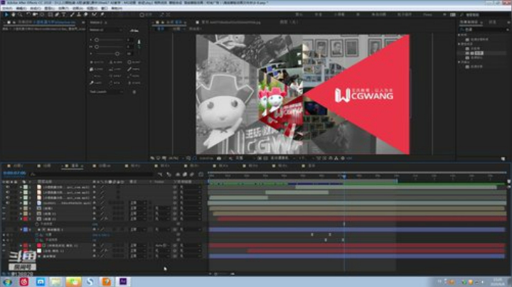Viewport: 512px width, 287px height.
Task: Expand timeline layer 1 twirl arrow
Action: click(x=21, y=188)
